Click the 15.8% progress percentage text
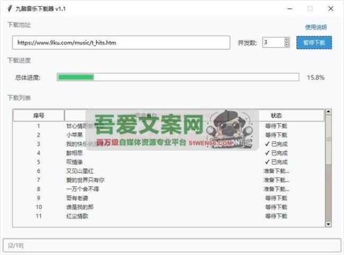 click(316, 77)
